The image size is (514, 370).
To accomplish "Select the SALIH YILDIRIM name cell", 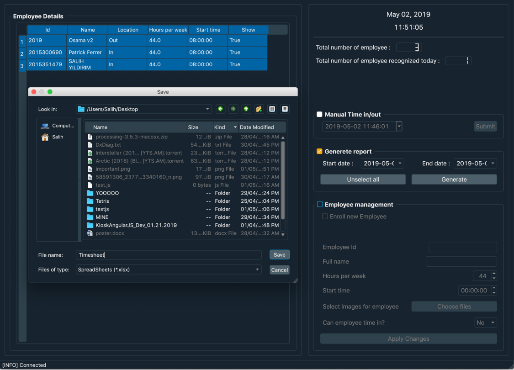I will (x=87, y=64).
